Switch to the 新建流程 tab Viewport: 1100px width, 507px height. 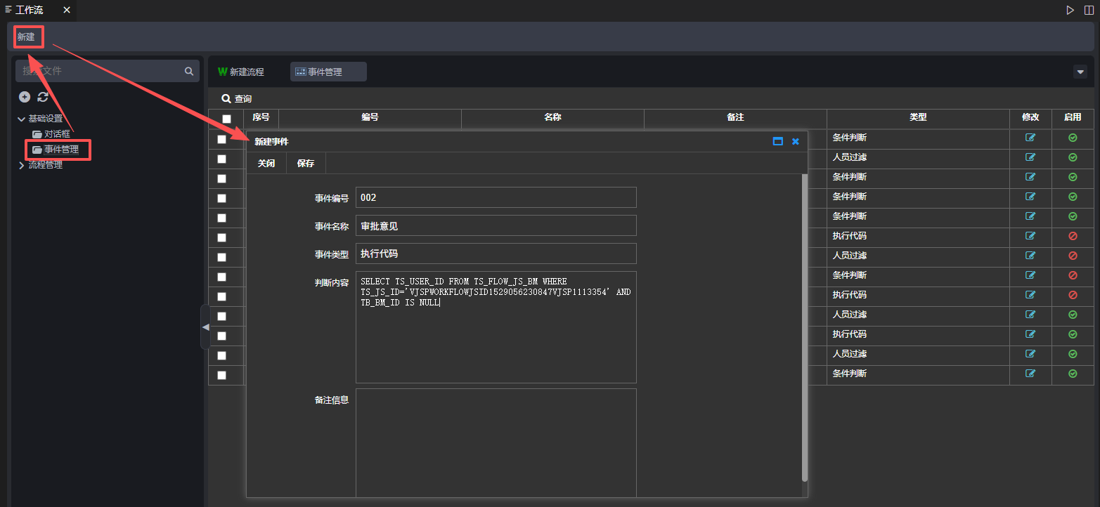tap(241, 72)
